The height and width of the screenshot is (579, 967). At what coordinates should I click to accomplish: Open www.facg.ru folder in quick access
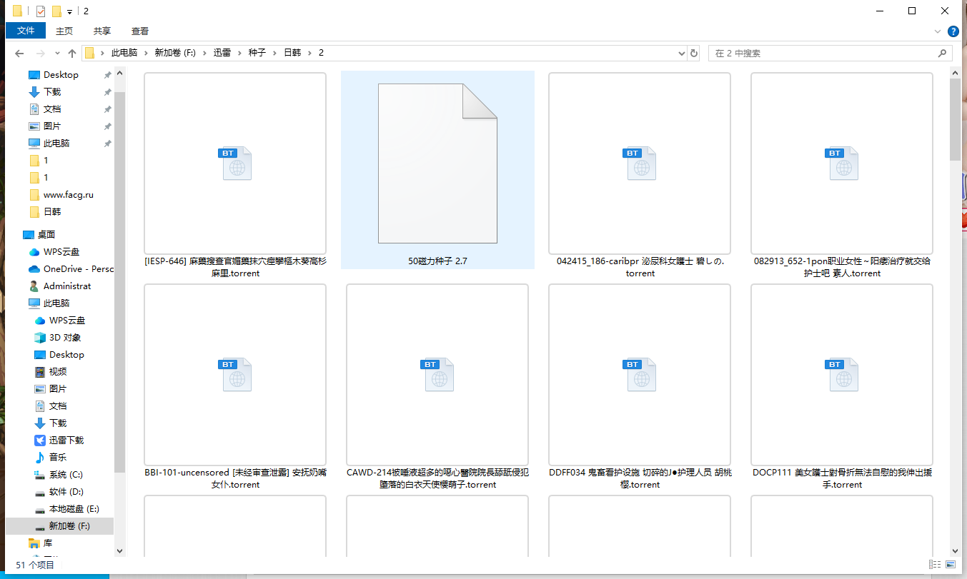pos(61,195)
